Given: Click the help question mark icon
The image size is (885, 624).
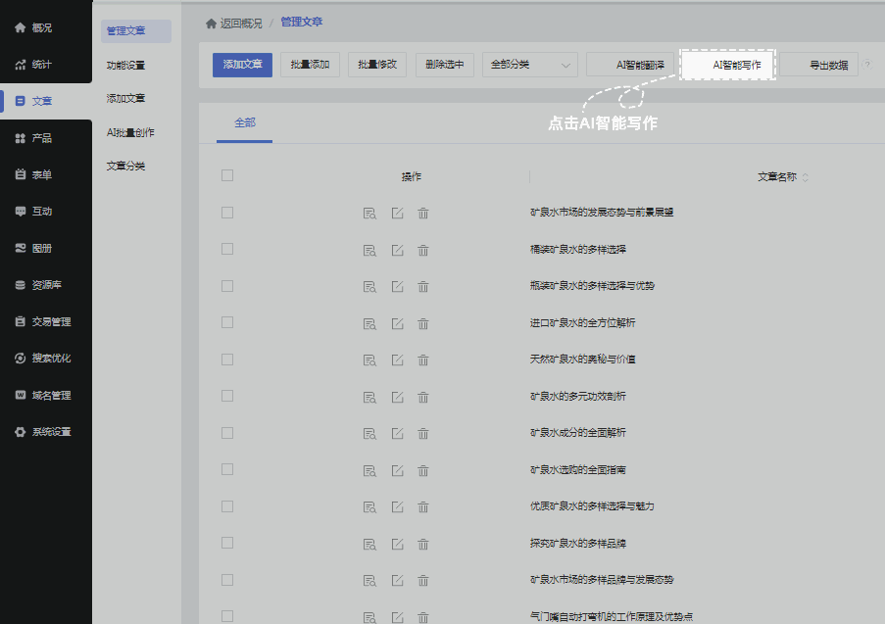Looking at the screenshot, I should pyautogui.click(x=867, y=65).
